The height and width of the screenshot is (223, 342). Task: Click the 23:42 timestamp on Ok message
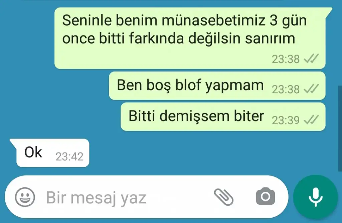point(69,156)
